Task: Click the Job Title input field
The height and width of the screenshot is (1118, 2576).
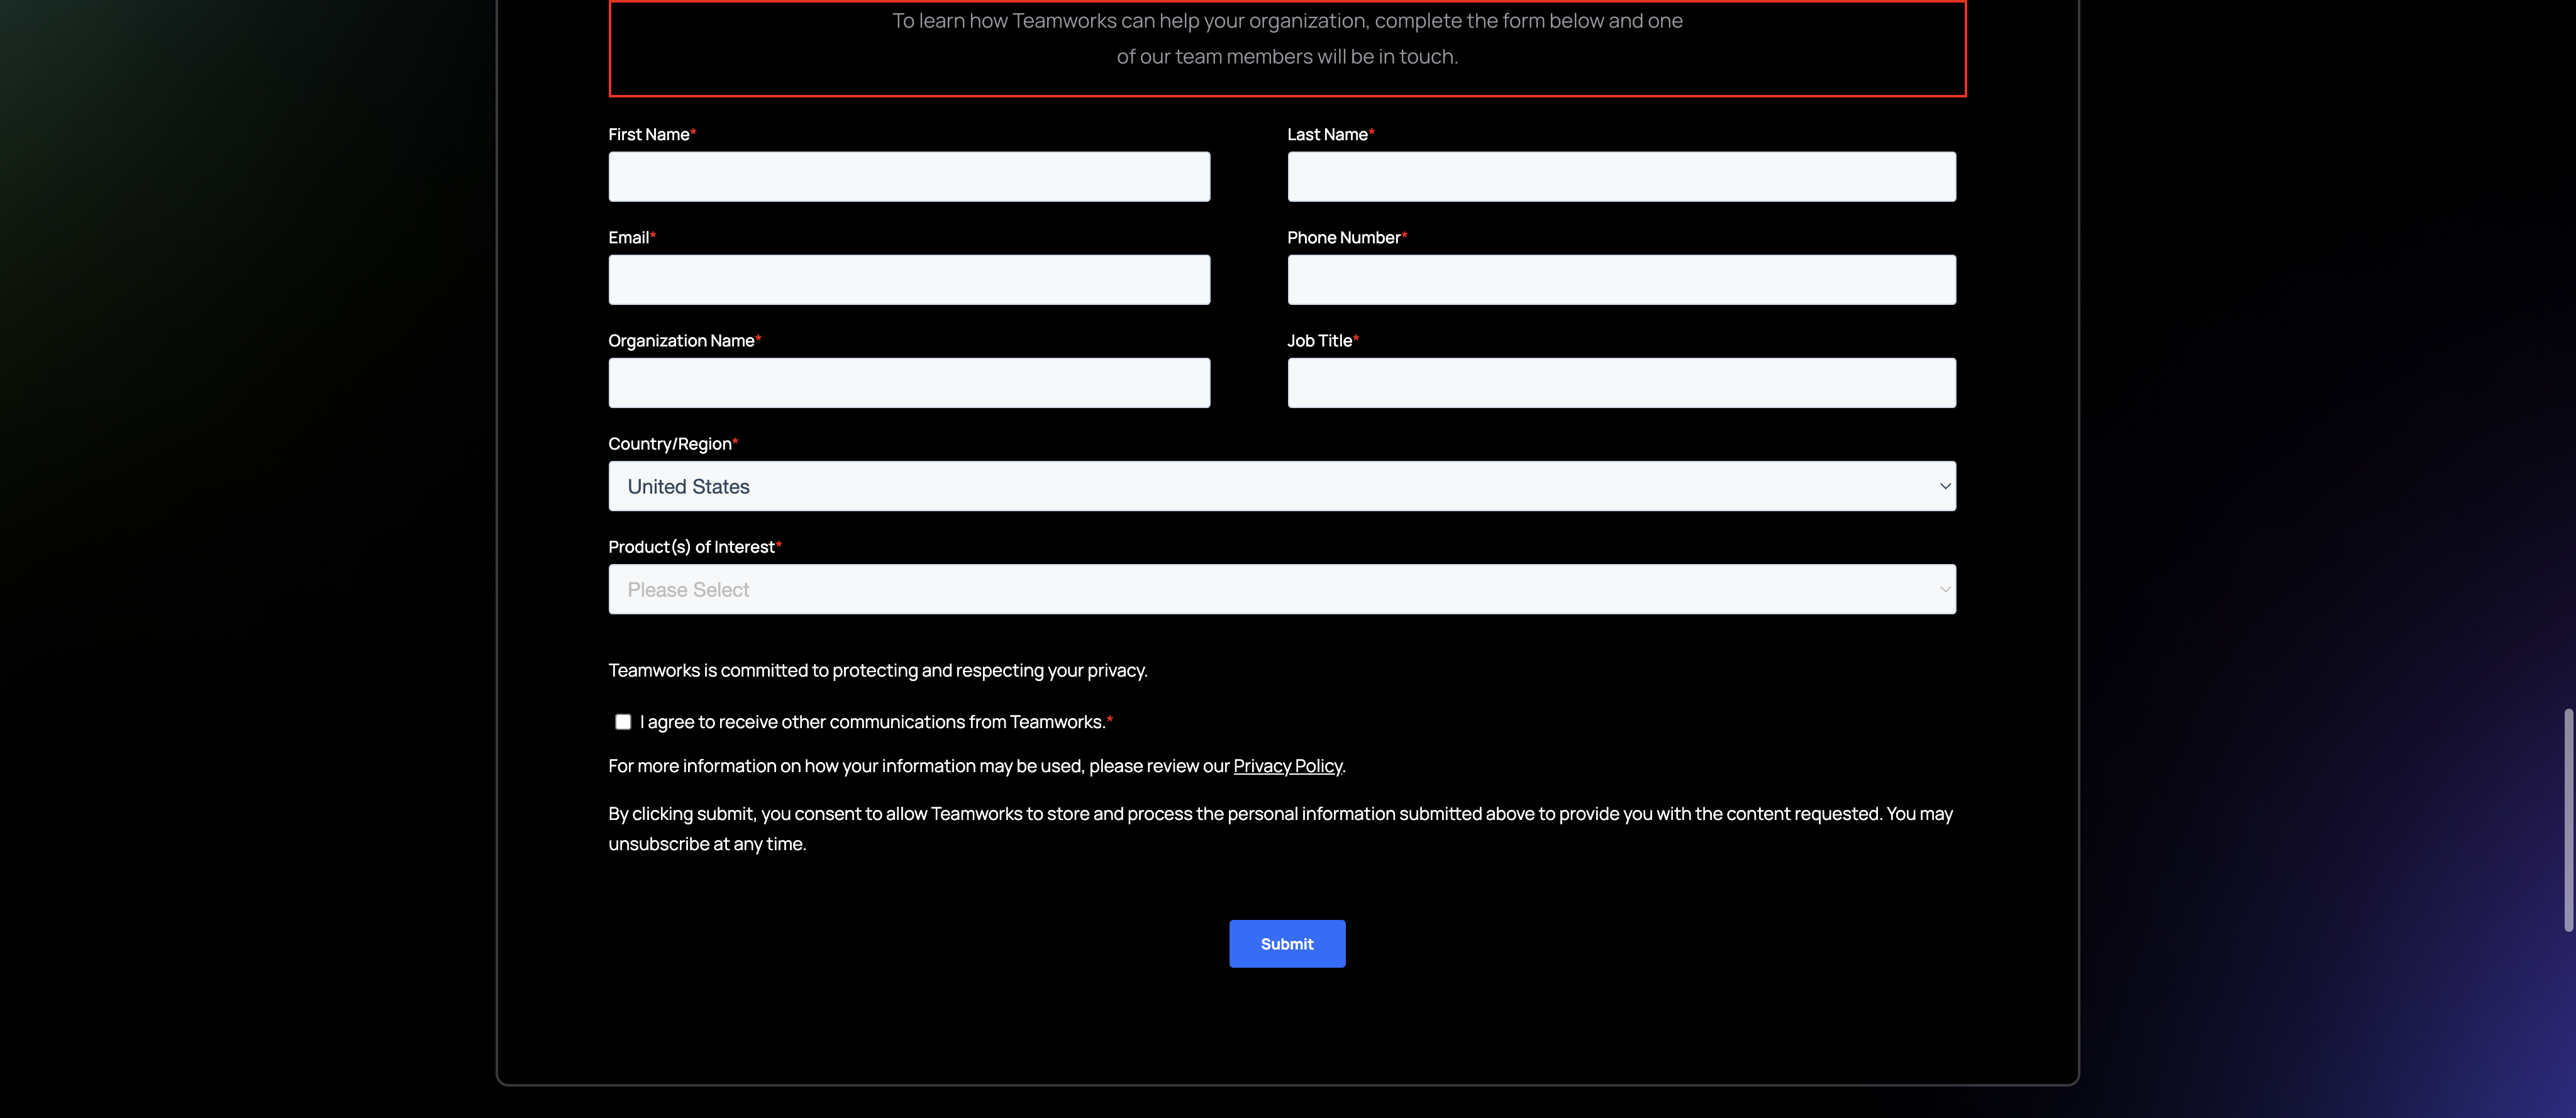Action: pyautogui.click(x=1621, y=383)
